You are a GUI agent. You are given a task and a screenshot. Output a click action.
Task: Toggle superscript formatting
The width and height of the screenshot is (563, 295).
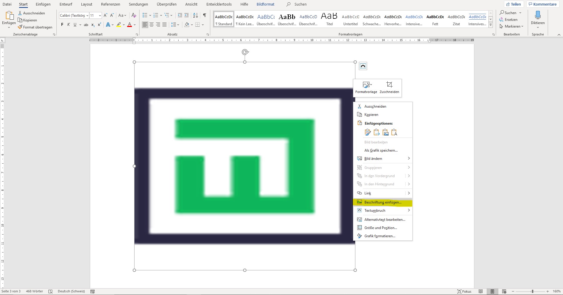[99, 25]
